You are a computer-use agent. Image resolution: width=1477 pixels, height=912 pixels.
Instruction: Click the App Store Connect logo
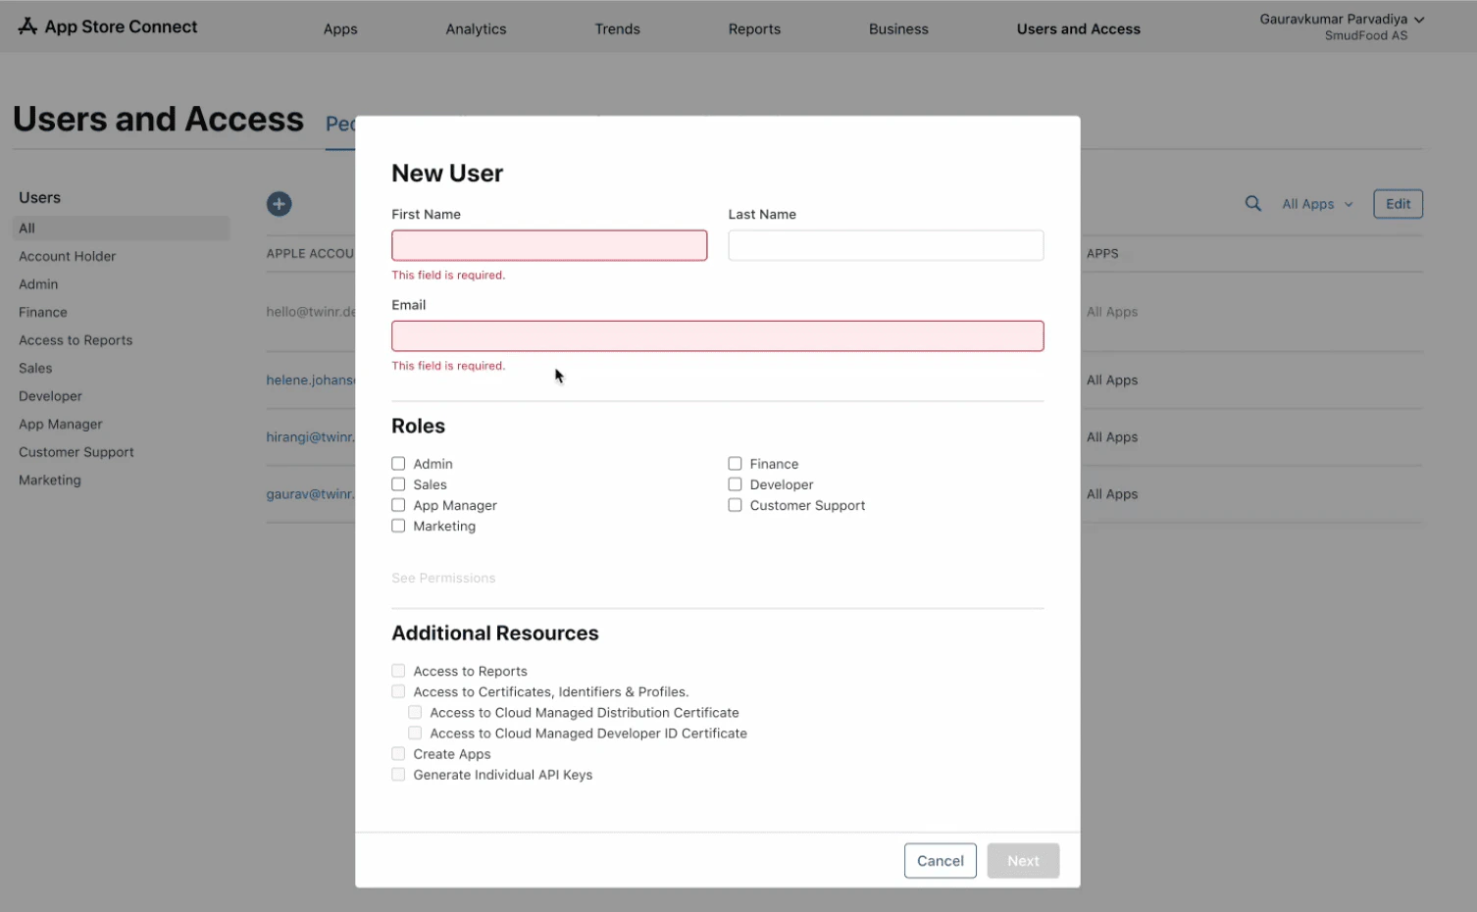click(x=108, y=26)
